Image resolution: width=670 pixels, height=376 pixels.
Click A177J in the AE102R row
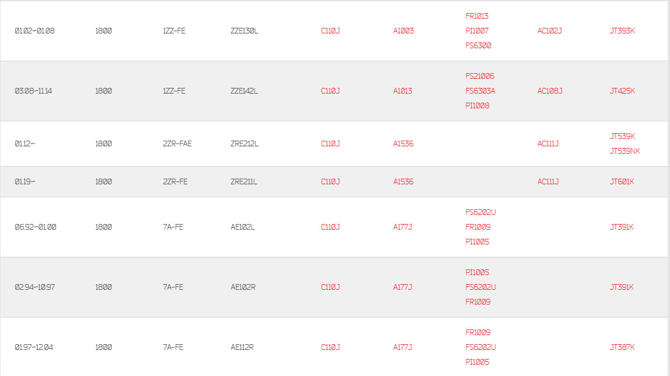[402, 288]
